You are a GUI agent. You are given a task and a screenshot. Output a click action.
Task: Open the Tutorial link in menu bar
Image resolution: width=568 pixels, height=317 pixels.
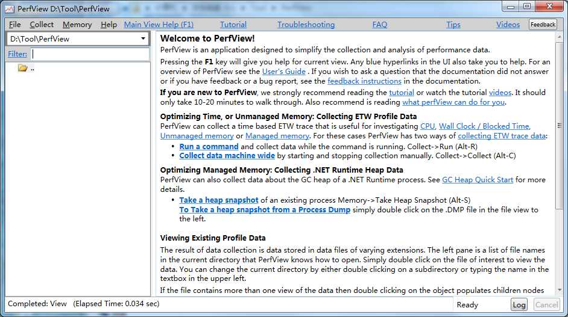233,25
